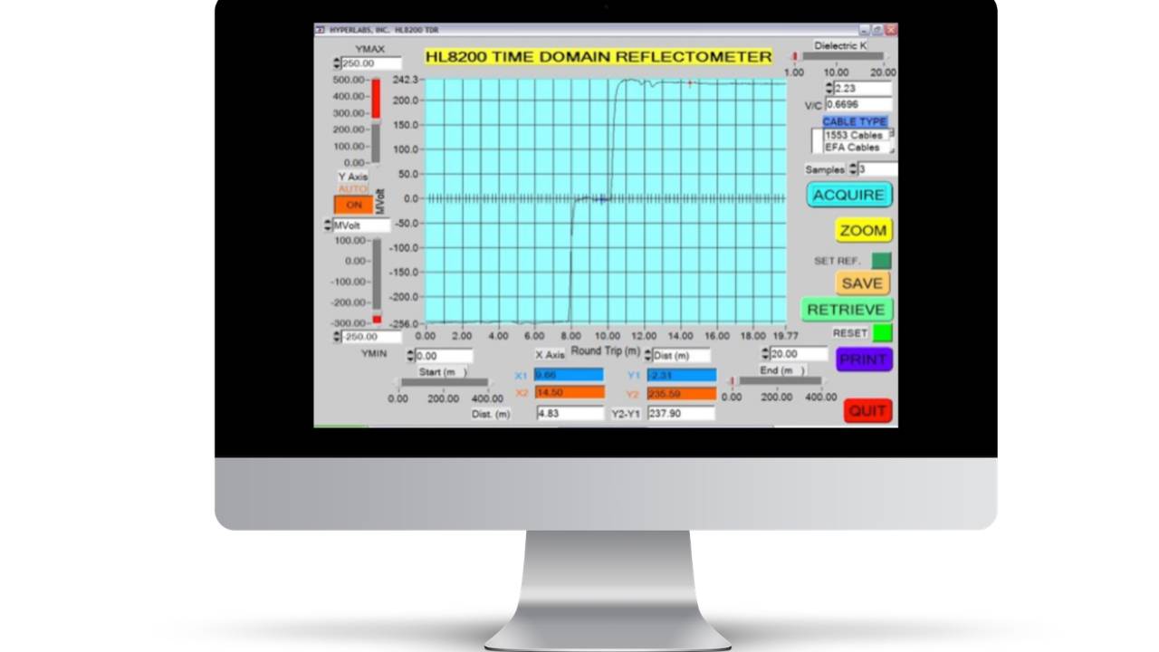
Task: Maximize the HL8200 TDR window
Action: coord(877,30)
